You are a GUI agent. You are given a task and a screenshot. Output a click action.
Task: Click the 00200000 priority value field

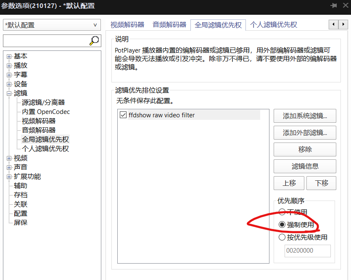308,251
